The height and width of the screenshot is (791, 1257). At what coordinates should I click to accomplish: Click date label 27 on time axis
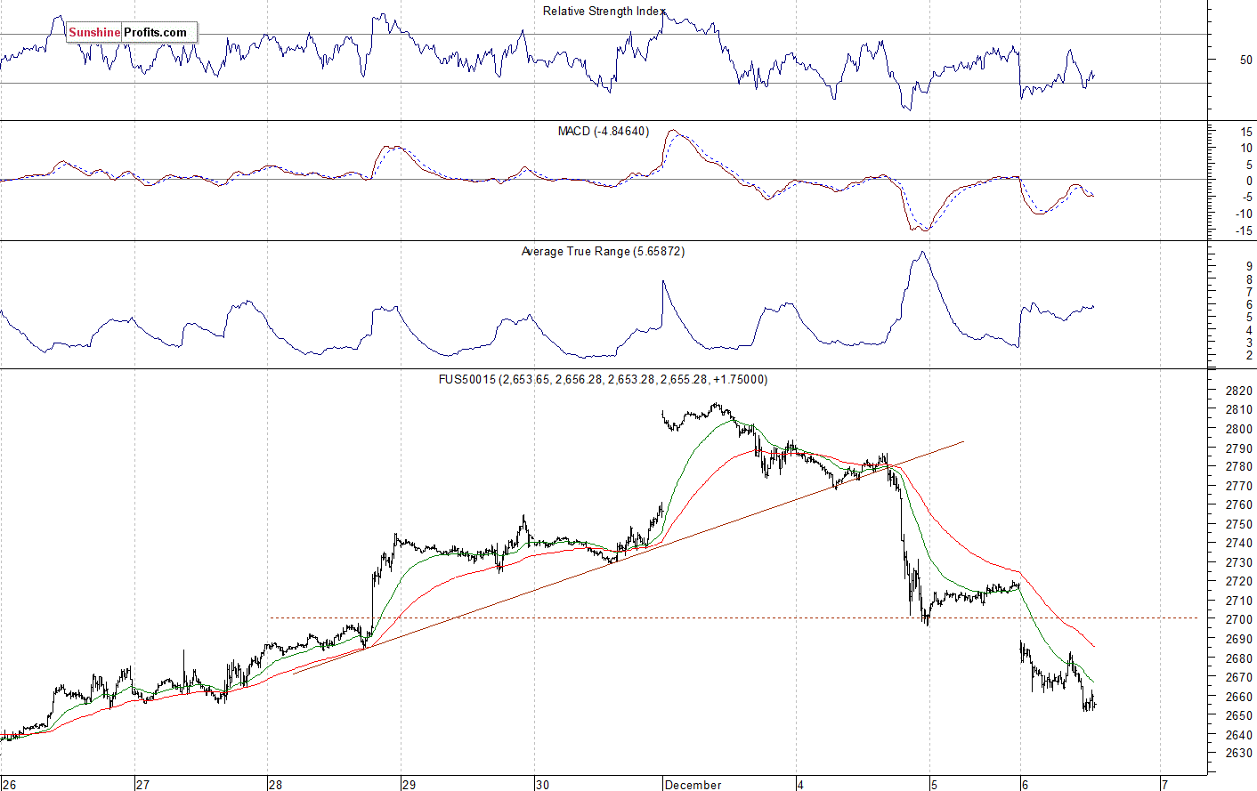tap(143, 784)
